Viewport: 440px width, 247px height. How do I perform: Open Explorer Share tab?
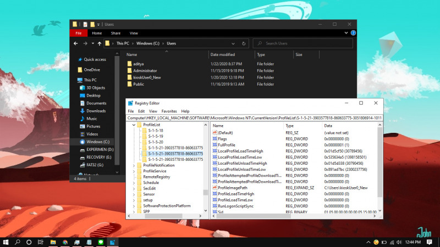tap(116, 33)
